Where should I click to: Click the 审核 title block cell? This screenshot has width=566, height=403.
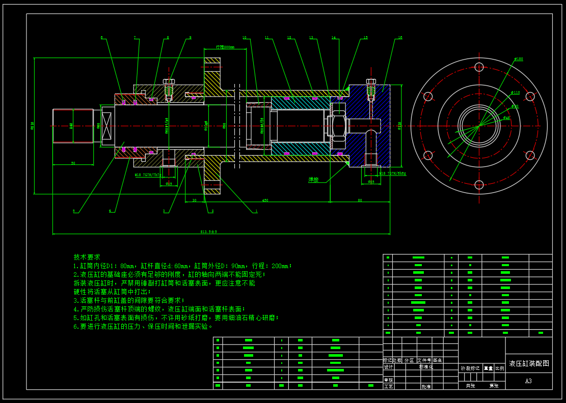tap(388, 380)
